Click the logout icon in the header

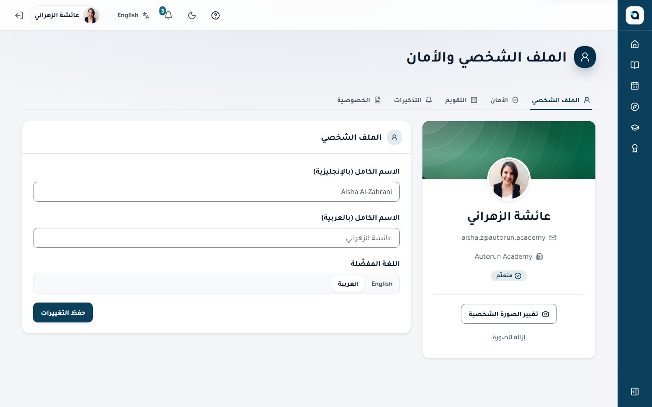coord(19,15)
